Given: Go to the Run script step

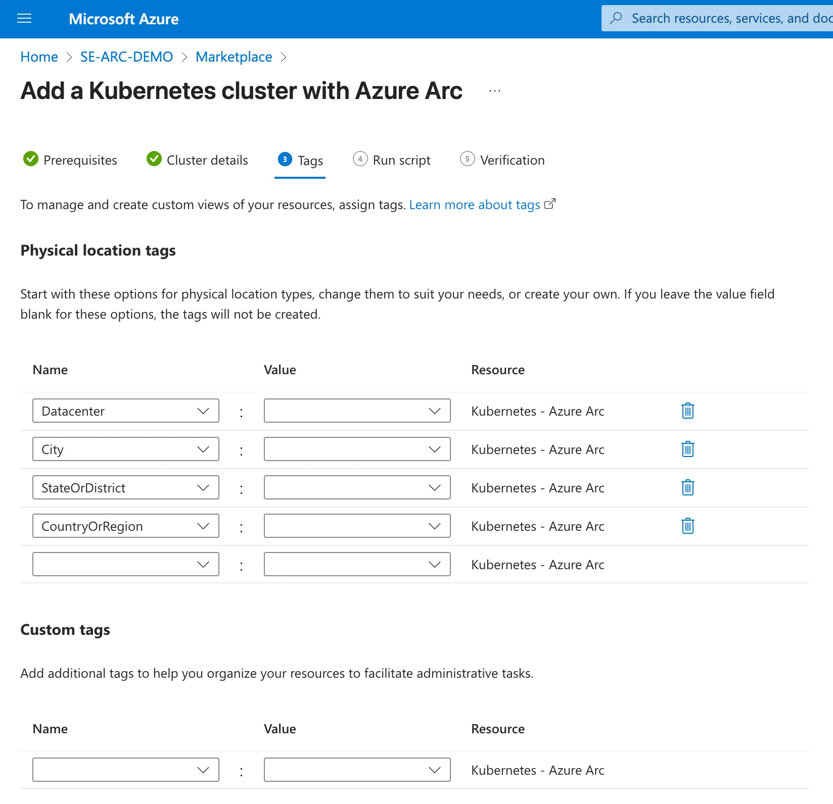Looking at the screenshot, I should [x=392, y=160].
